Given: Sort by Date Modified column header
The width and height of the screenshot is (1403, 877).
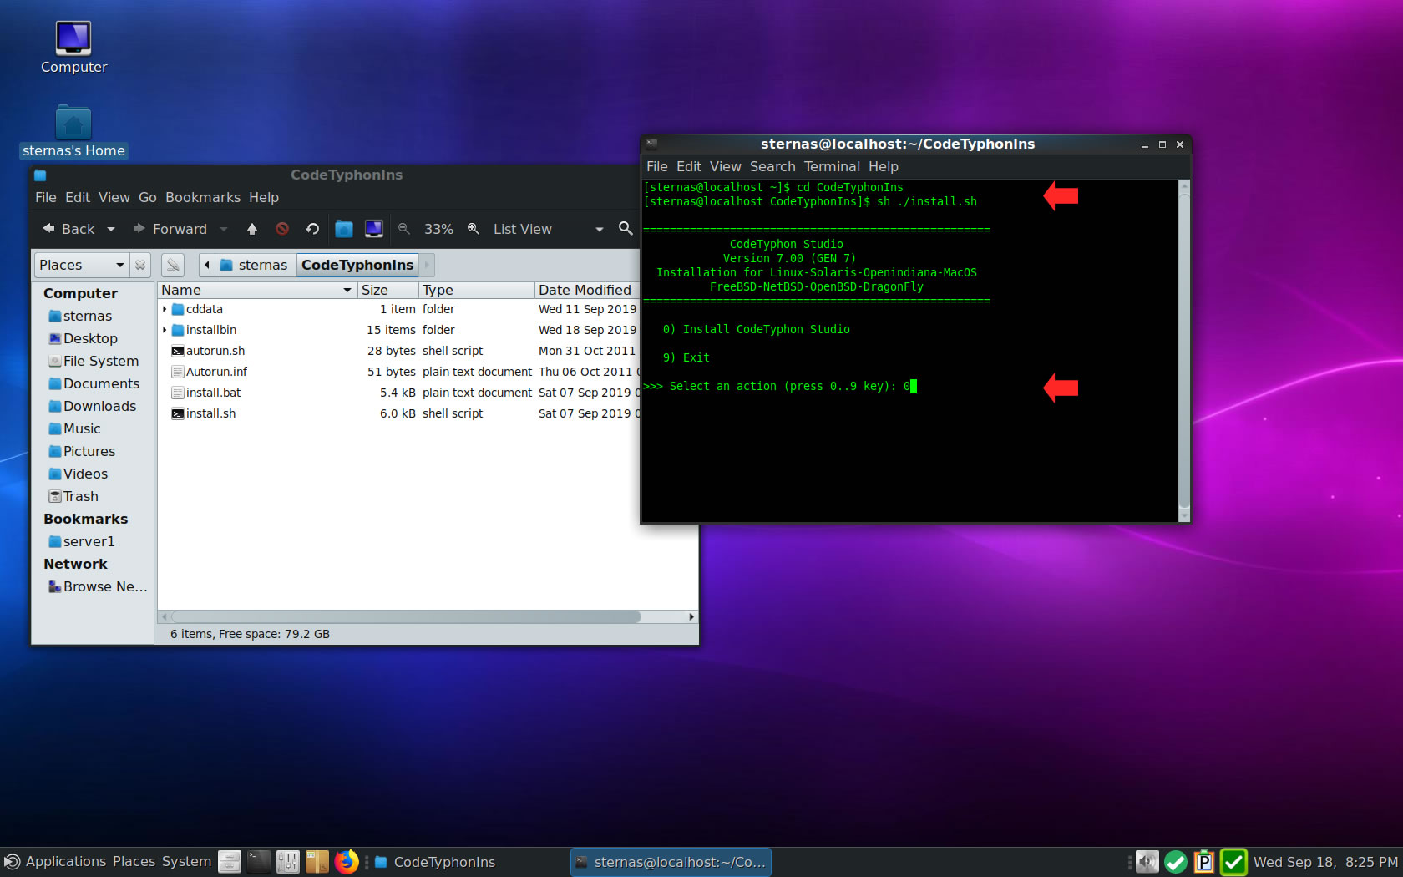Looking at the screenshot, I should (586, 290).
